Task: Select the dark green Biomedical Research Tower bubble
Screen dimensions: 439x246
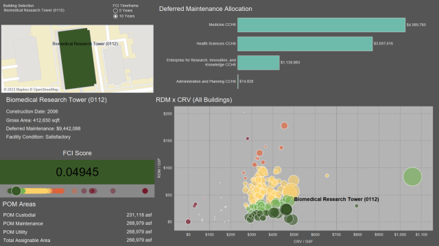Action: click(x=286, y=209)
